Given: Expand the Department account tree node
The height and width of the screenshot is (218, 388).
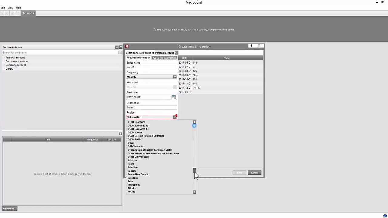Looking at the screenshot, I should click(x=4, y=61).
